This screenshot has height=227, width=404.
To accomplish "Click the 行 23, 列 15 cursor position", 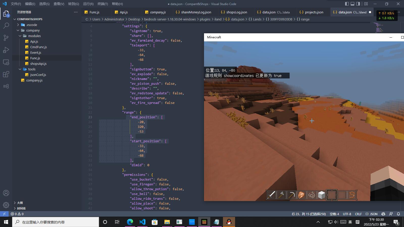I will click(x=309, y=214).
